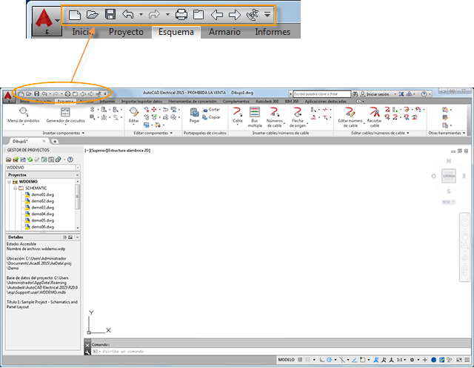Open the Menú de símbolos tool
The width and height of the screenshot is (474, 368).
coord(23,116)
